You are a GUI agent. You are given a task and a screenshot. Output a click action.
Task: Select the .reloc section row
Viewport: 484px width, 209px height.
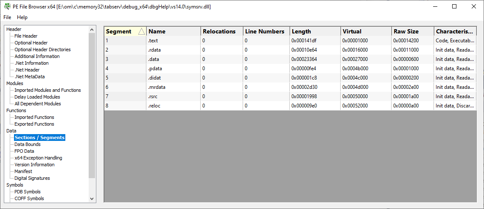click(291, 106)
